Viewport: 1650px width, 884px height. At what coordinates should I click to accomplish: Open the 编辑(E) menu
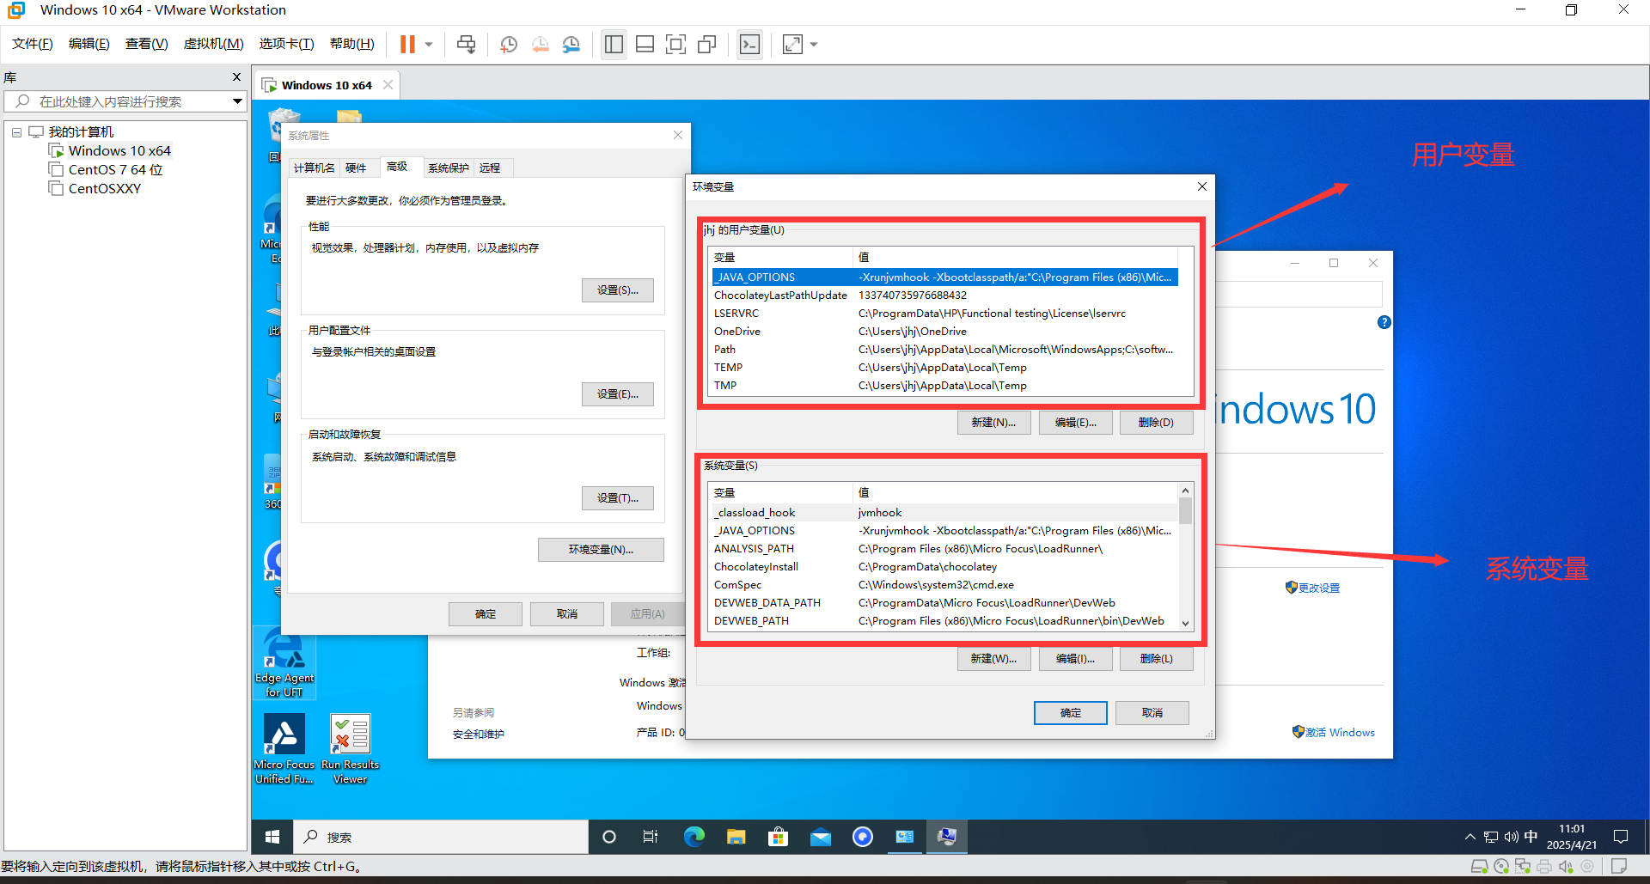coord(89,44)
